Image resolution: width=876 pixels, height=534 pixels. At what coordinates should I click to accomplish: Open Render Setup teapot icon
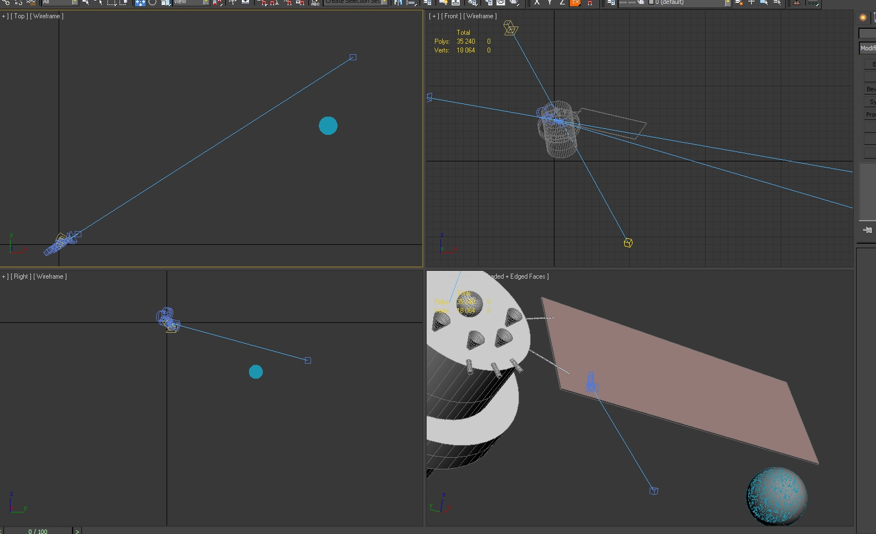pos(489,2)
